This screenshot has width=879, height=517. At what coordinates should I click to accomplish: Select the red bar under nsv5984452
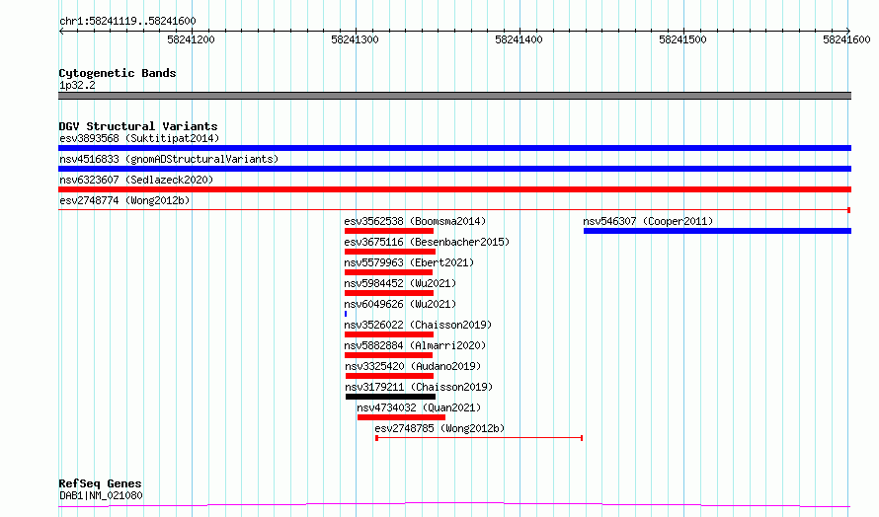pyautogui.click(x=389, y=293)
